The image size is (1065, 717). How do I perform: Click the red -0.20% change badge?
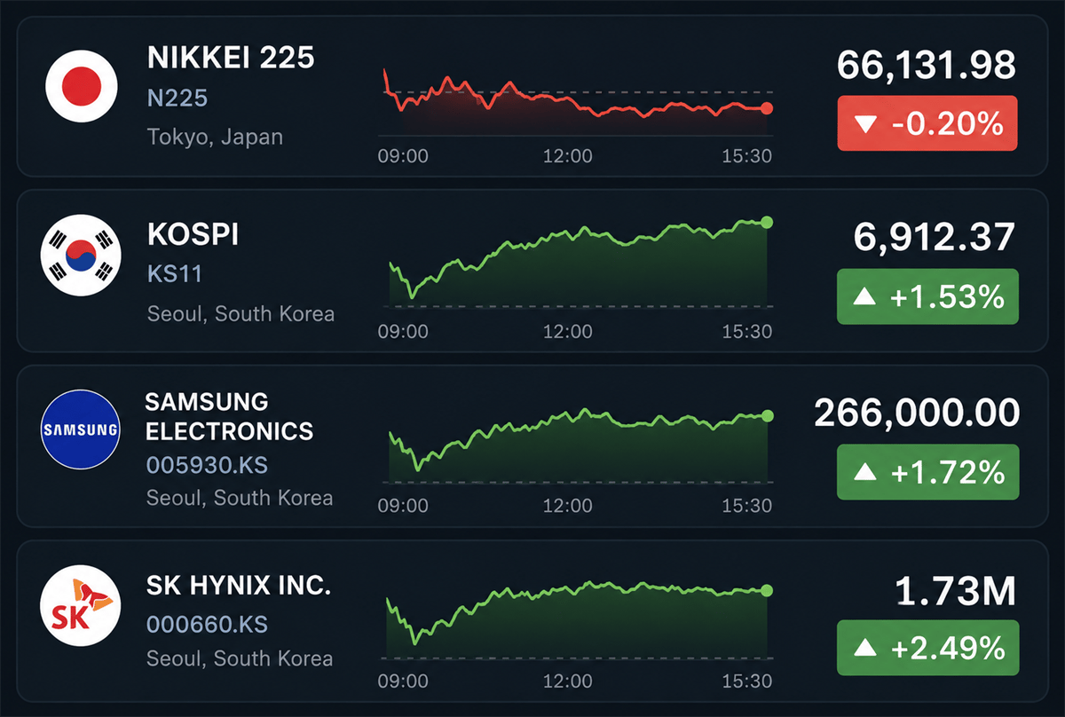(x=927, y=122)
